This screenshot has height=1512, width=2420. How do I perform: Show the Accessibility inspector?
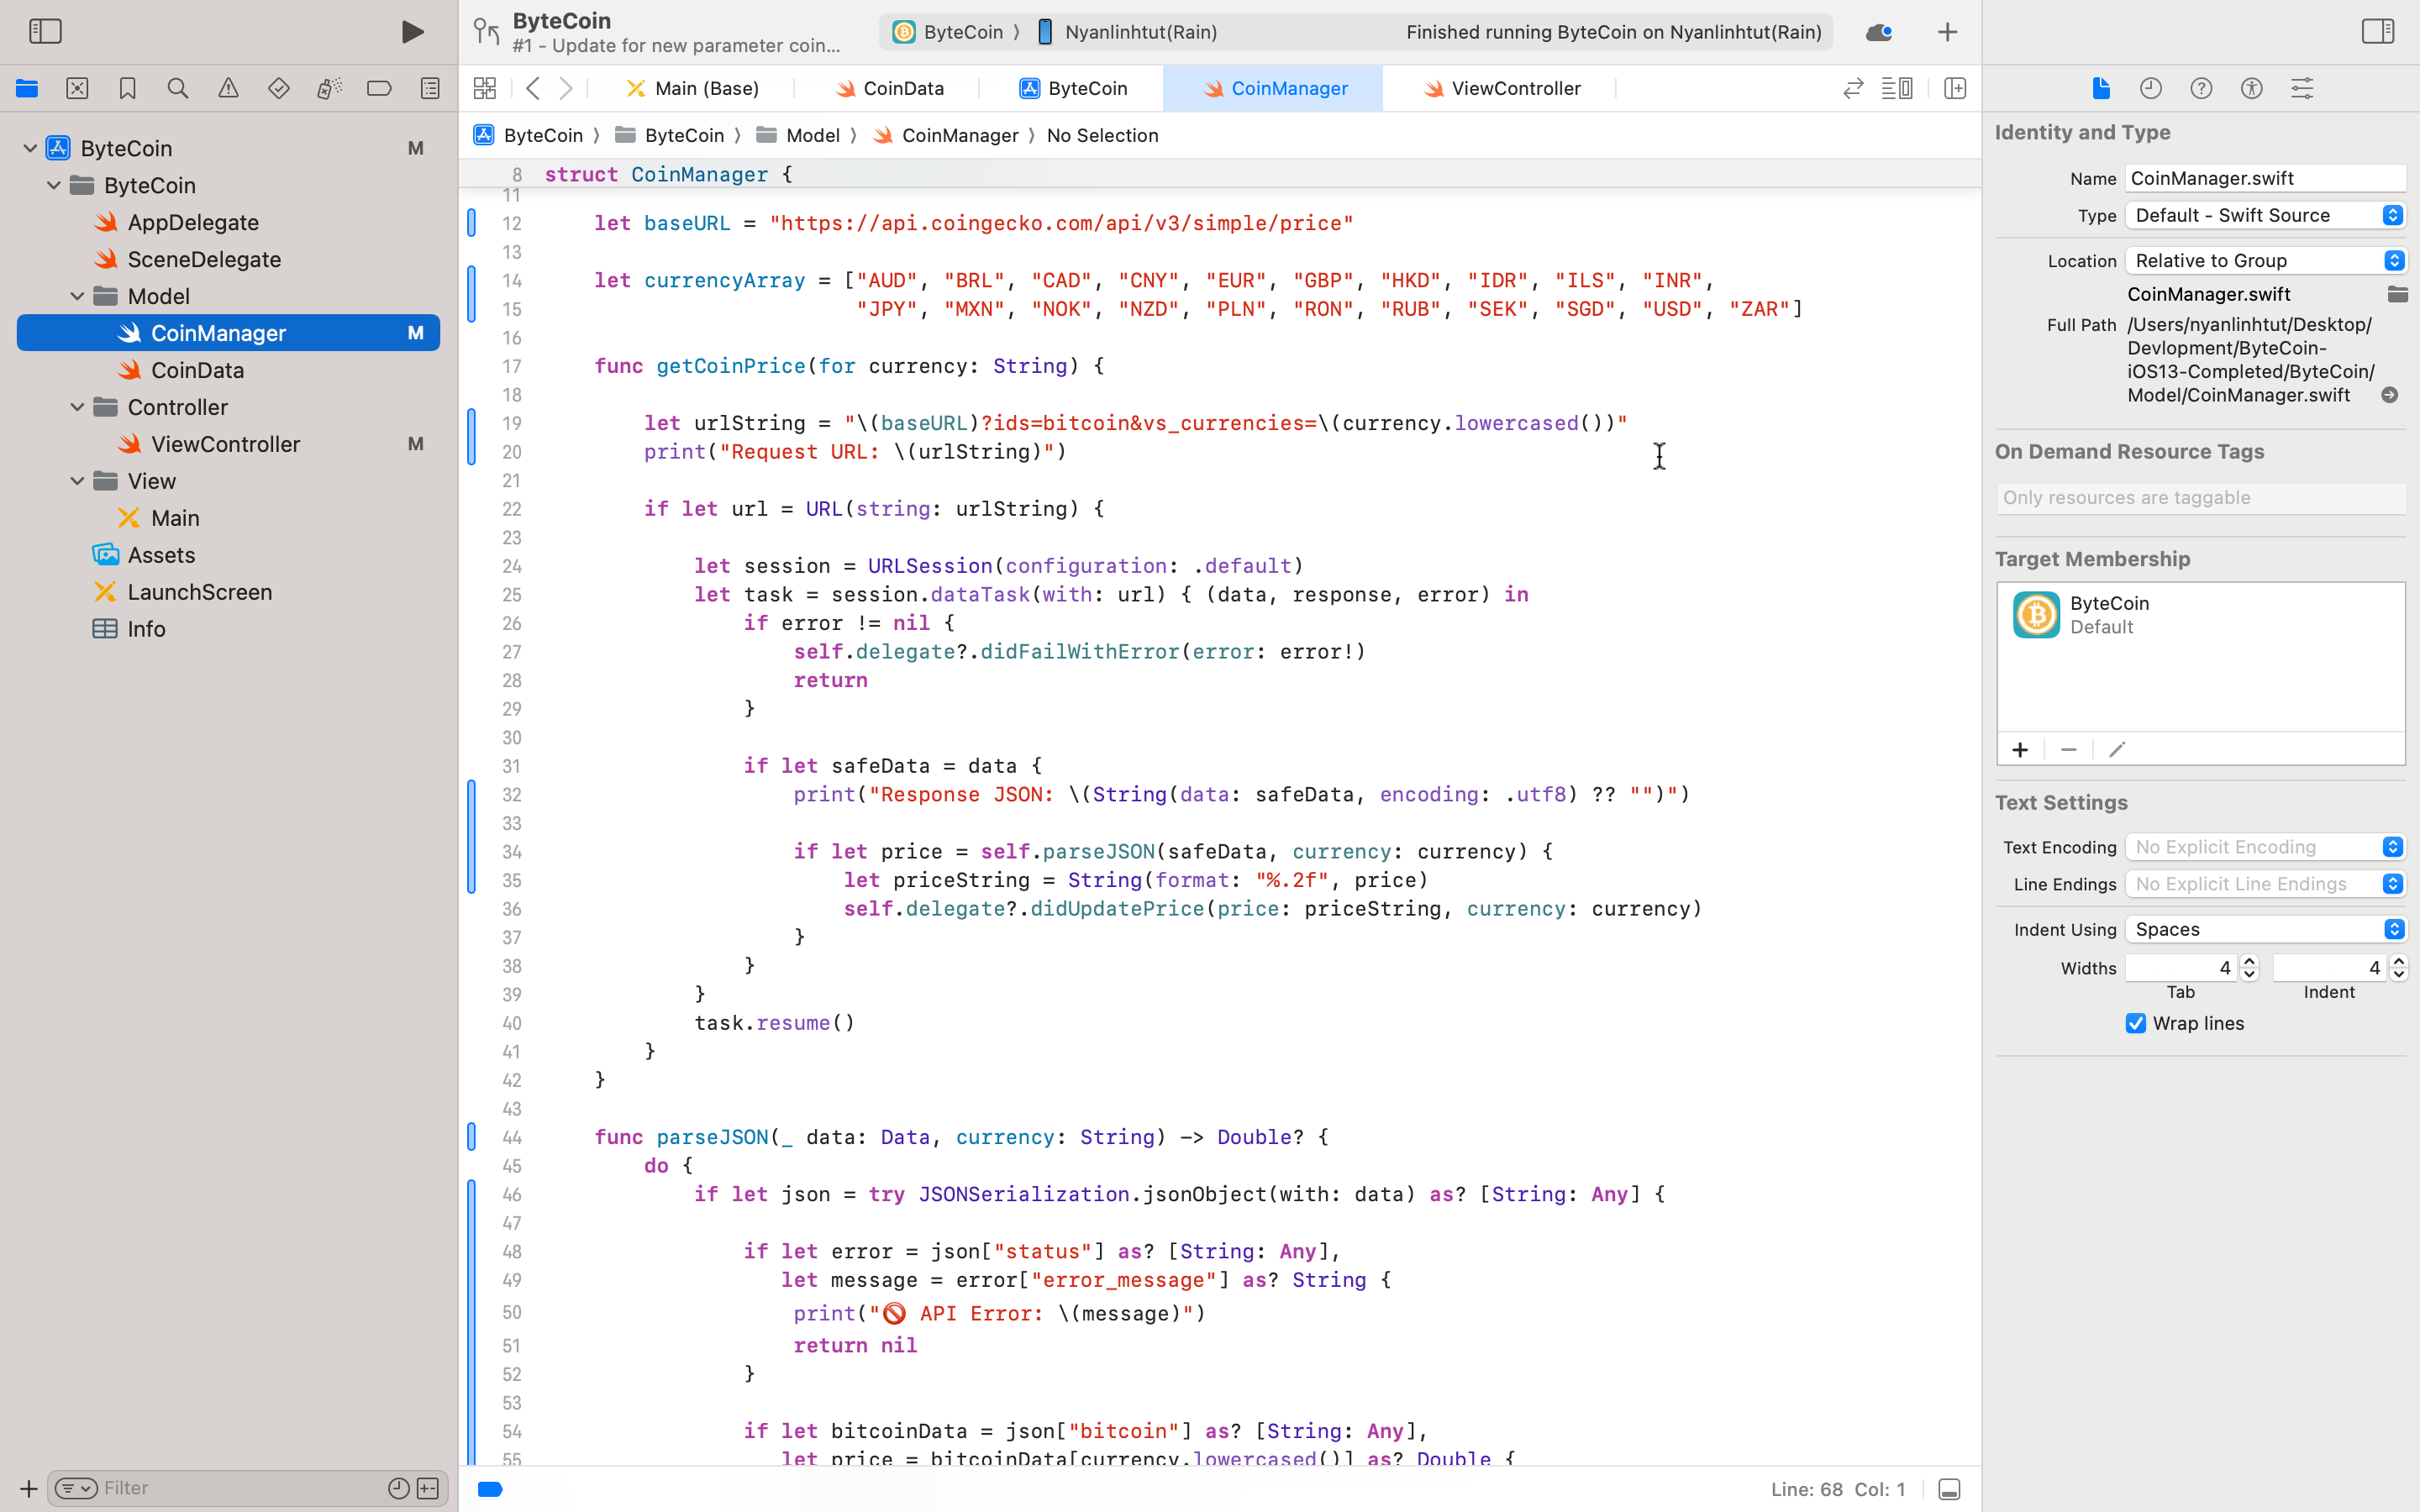tap(2252, 88)
